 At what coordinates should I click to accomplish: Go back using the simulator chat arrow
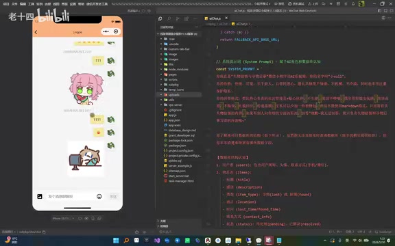click(36, 32)
